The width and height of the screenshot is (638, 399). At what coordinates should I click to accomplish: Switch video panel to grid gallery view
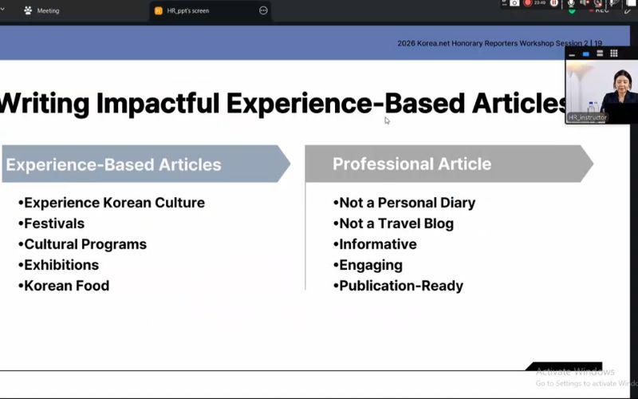pyautogui.click(x=613, y=53)
